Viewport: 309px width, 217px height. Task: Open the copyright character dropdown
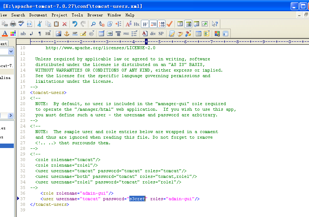pos(91,34)
